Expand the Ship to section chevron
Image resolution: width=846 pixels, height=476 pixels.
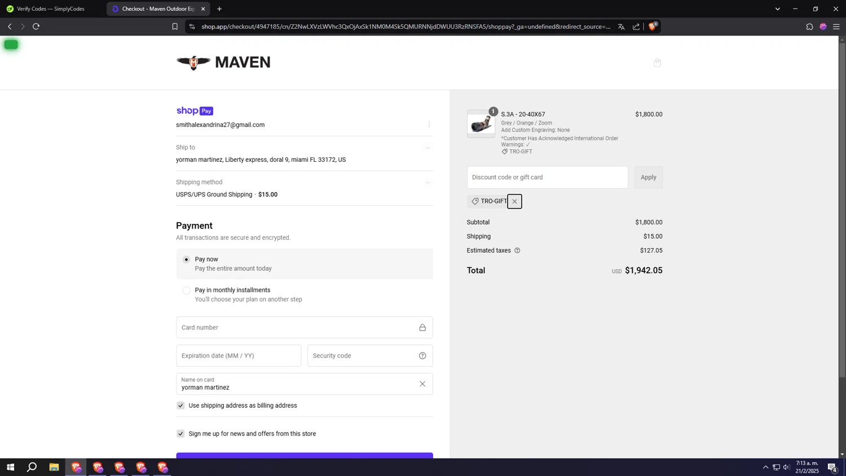(428, 148)
